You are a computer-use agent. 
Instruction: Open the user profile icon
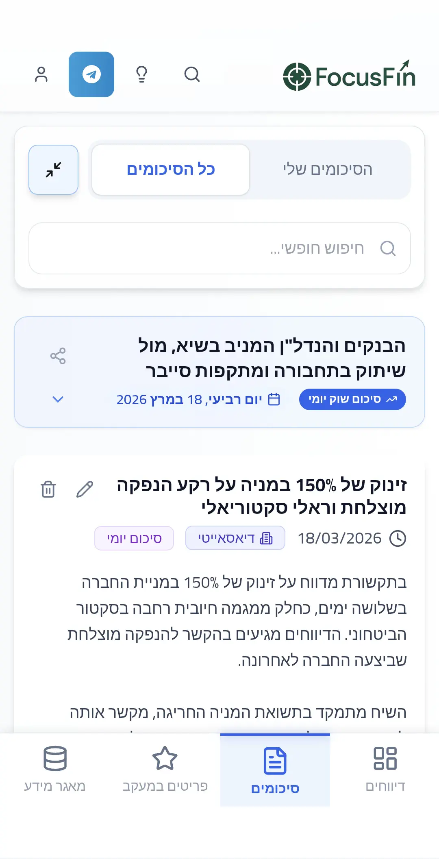click(41, 74)
